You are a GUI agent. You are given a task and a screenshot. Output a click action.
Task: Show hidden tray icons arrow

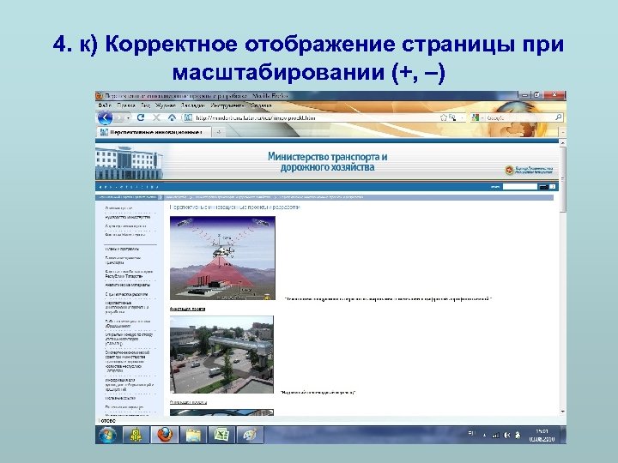coord(484,435)
